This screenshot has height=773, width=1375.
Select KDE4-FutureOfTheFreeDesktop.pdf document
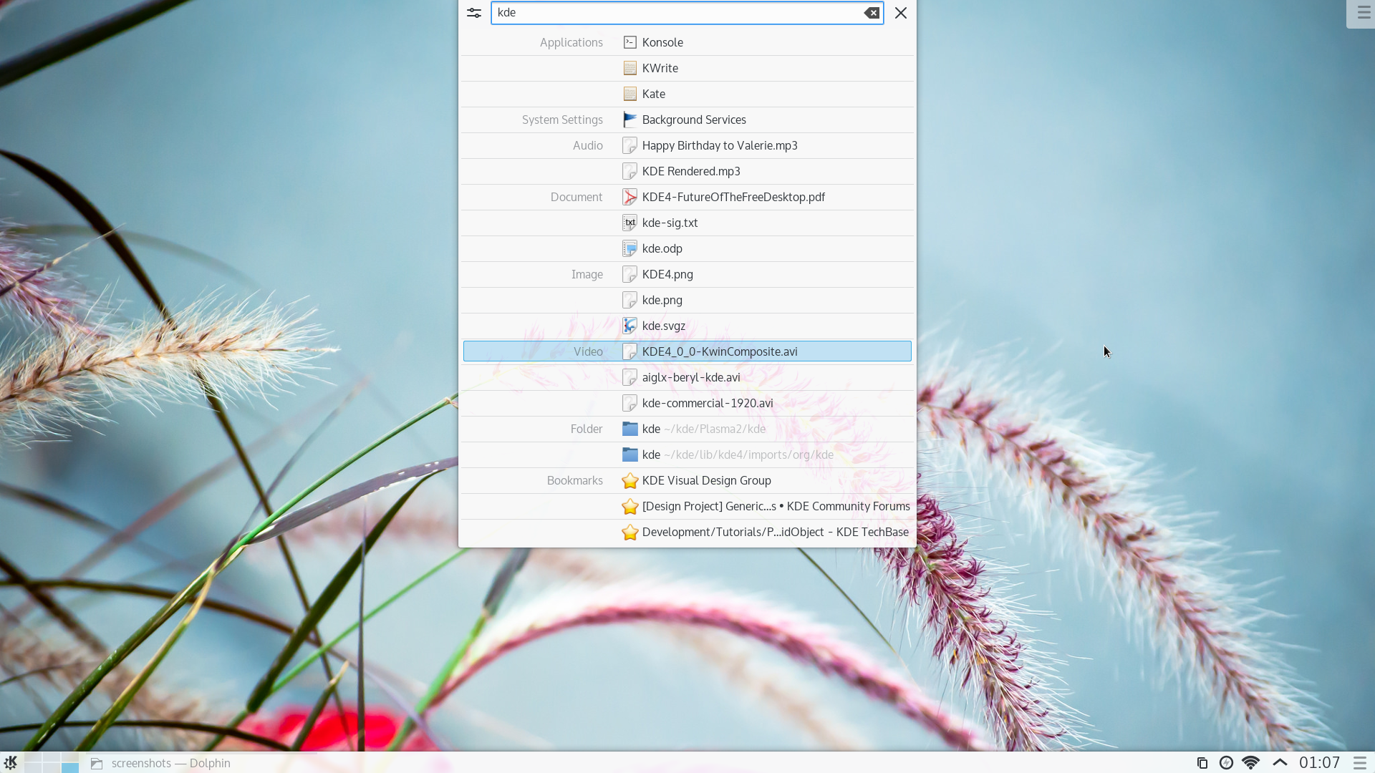[734, 196]
